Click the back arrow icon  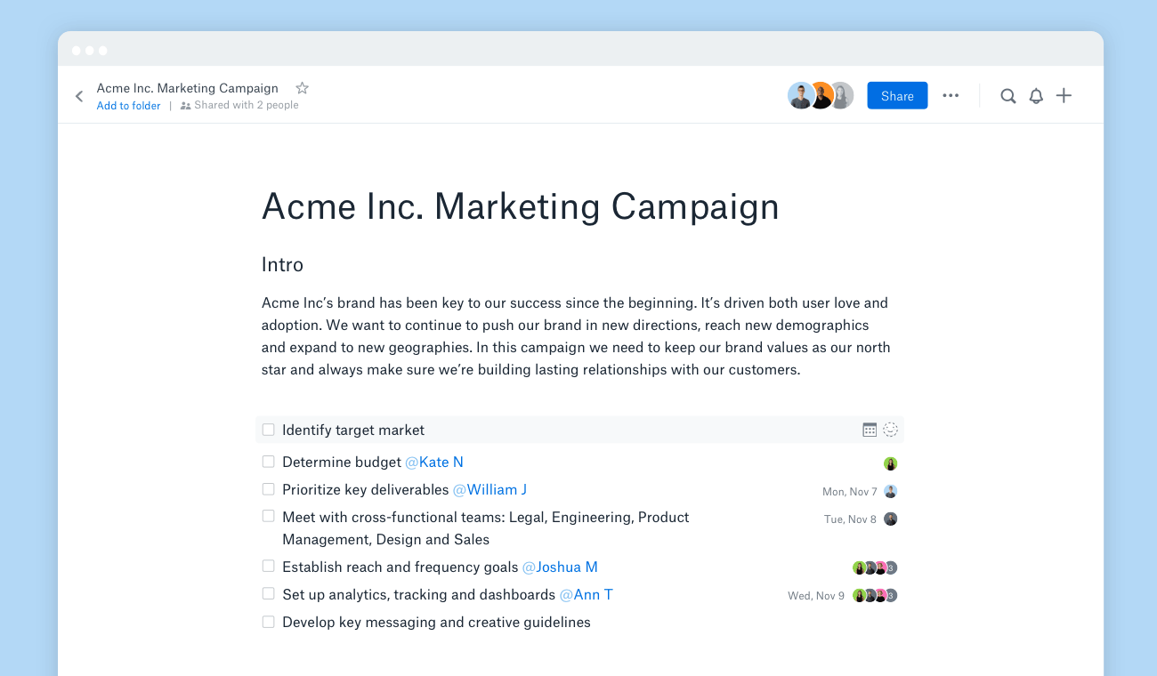pos(79,96)
